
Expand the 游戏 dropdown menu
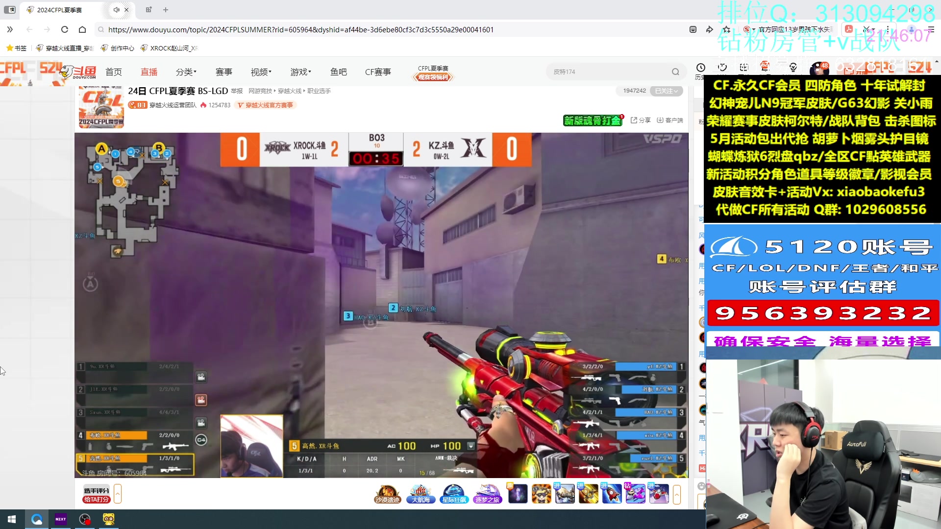tap(301, 72)
